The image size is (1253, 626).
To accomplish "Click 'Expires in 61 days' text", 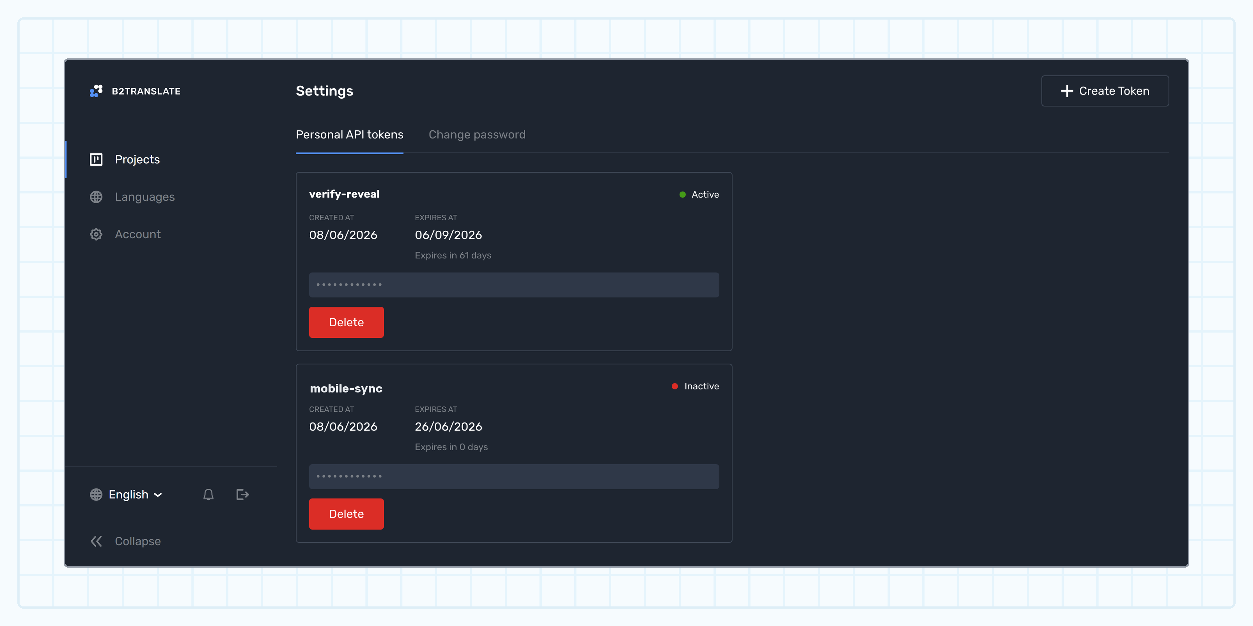I will (x=453, y=255).
